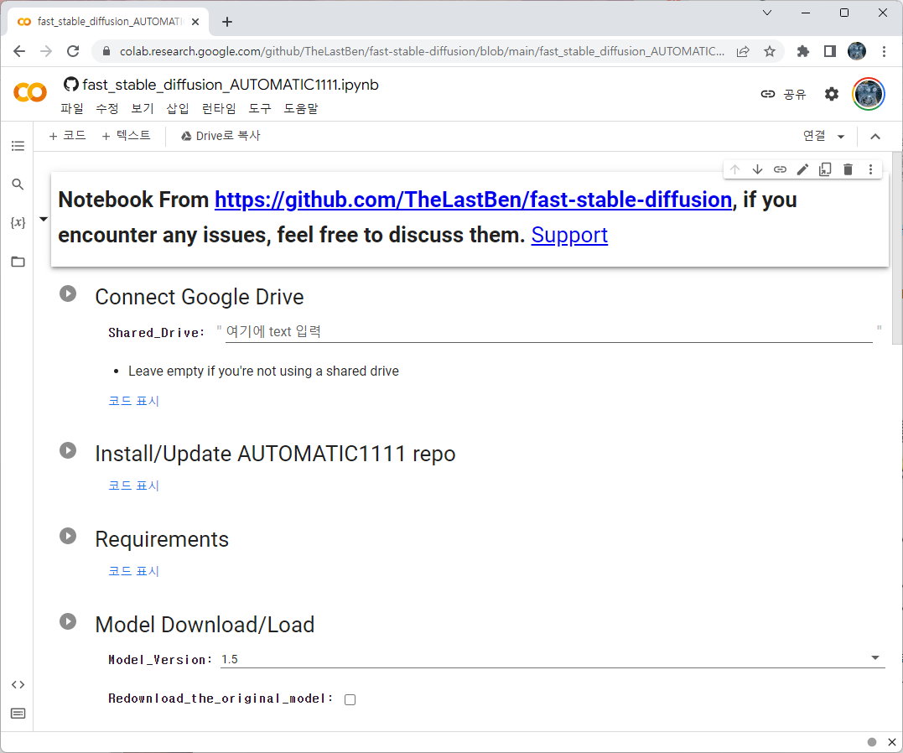View site information lock icon

tap(106, 51)
